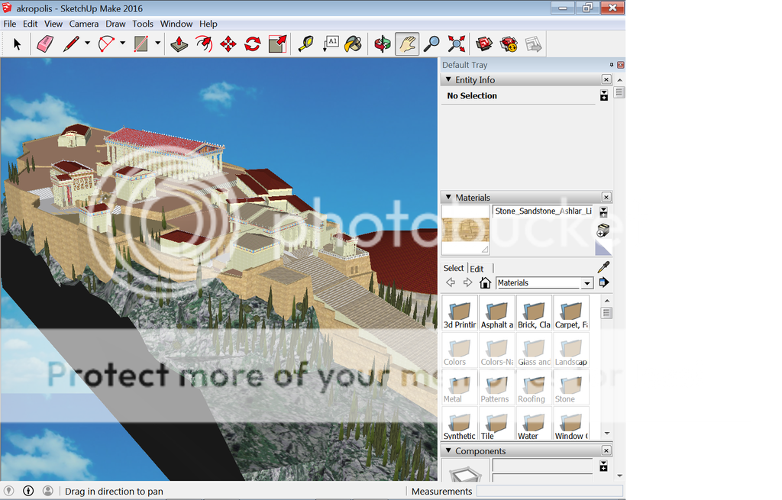
Task: Collapse the Components panel
Action: coord(448,450)
